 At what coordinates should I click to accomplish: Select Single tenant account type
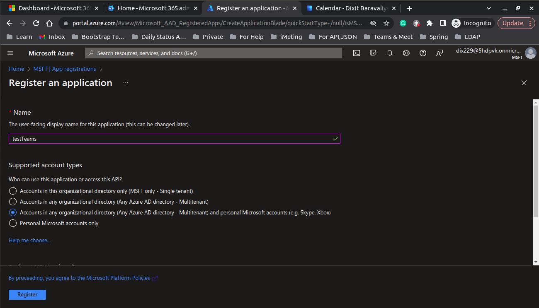13,191
